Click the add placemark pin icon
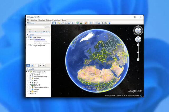The width and height of the screenshot is (169, 112). (59, 23)
